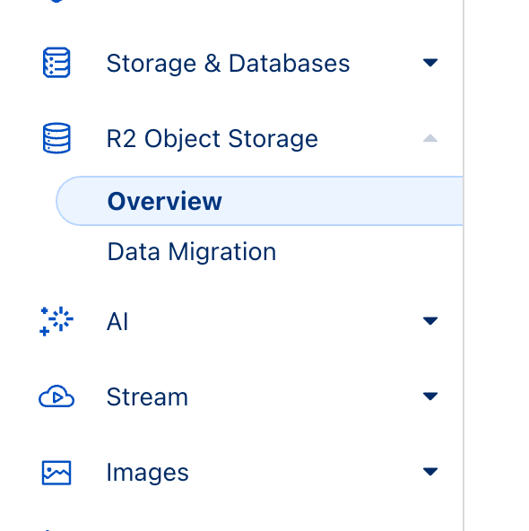The width and height of the screenshot is (529, 531).
Task: Open Data Migration under R2
Action: tap(192, 252)
